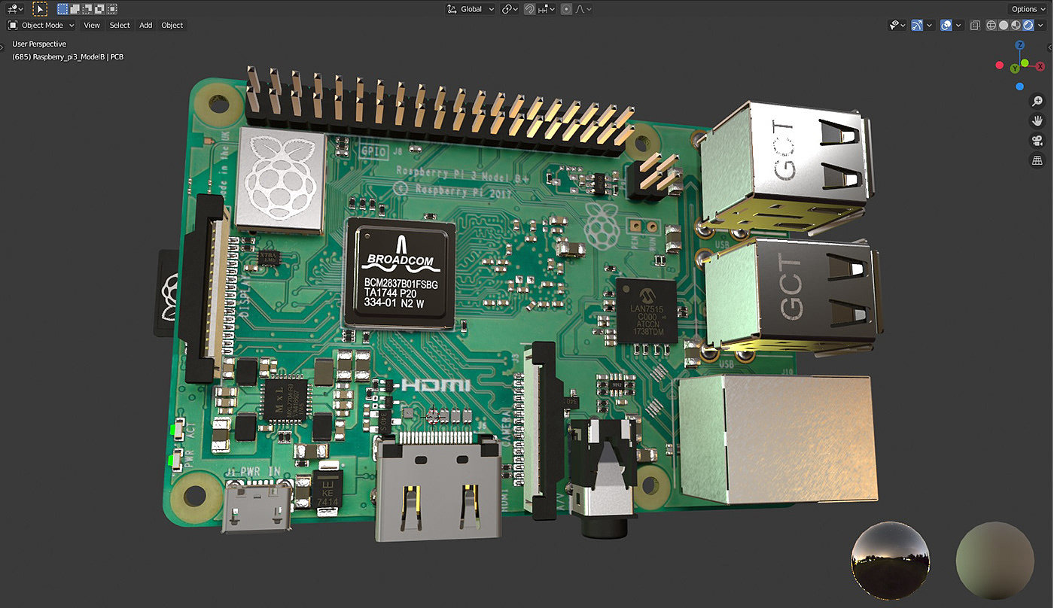Open the Add menu

coord(145,25)
